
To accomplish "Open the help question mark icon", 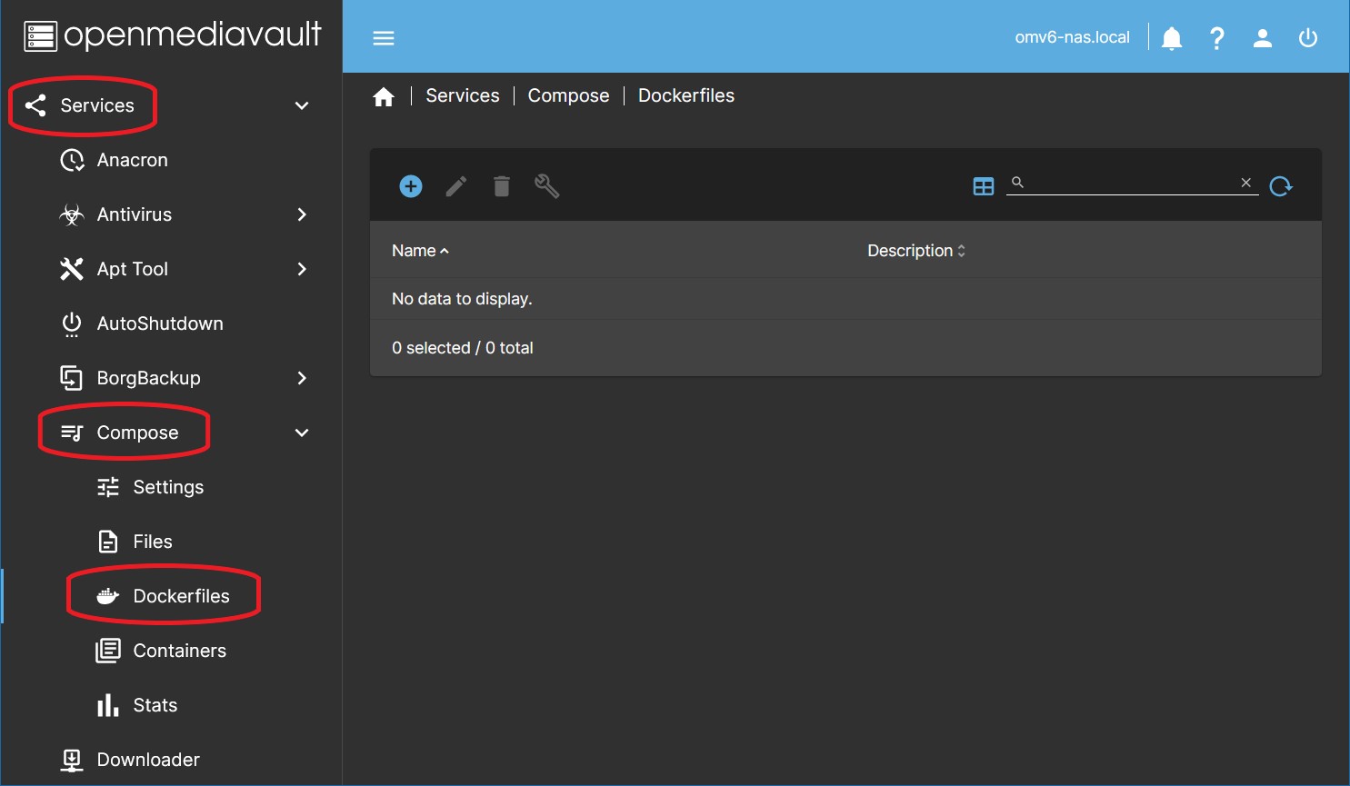I will pyautogui.click(x=1217, y=38).
